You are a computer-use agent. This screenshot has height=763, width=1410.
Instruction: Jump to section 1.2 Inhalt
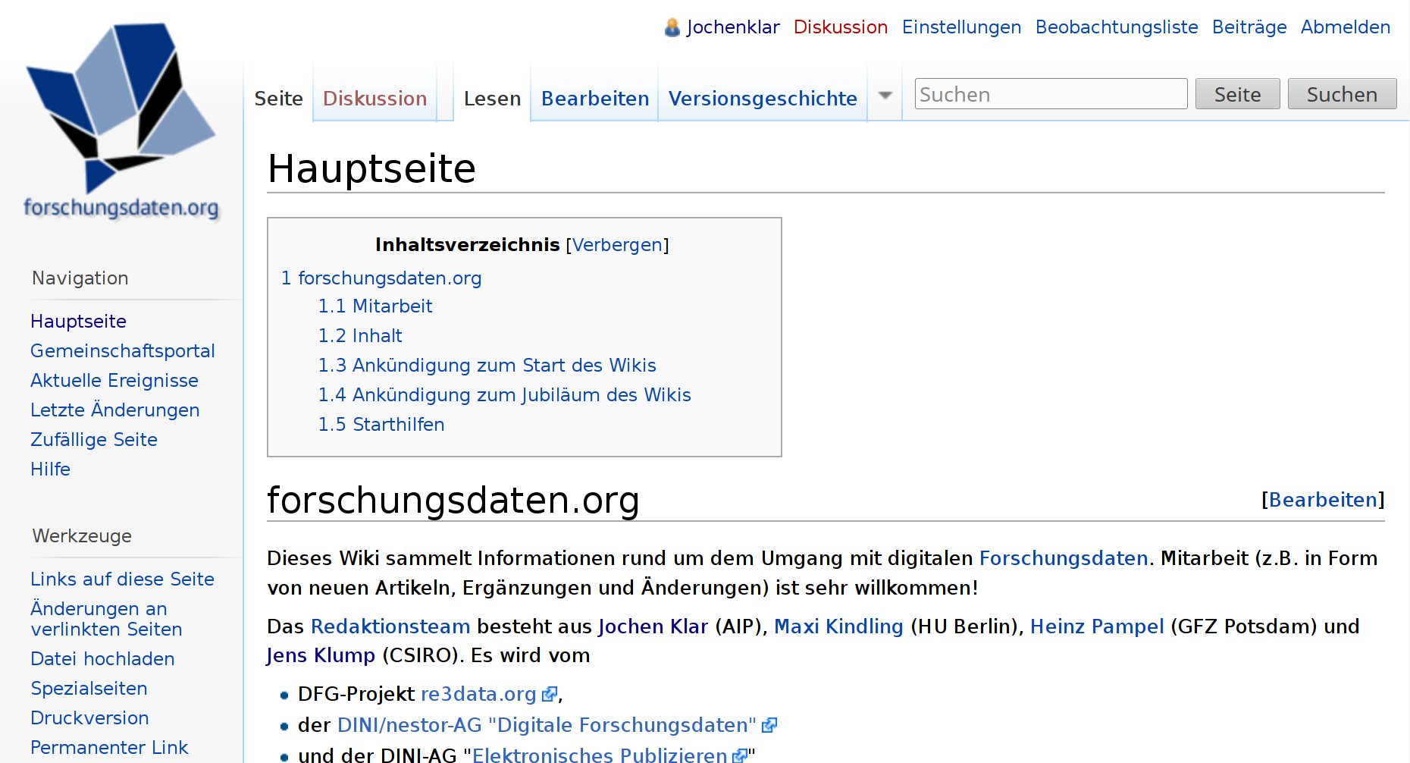tap(360, 336)
